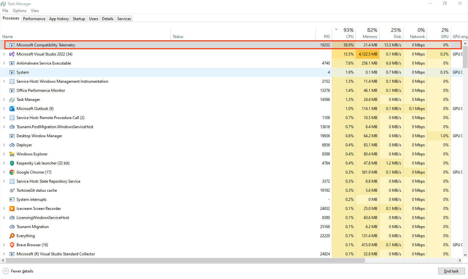The image size is (468, 279).
Task: Click the Windows Explorer folder icon
Action: point(12,154)
